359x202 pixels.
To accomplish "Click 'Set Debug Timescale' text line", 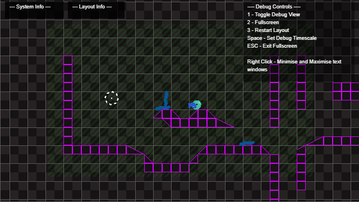I will coord(282,38).
